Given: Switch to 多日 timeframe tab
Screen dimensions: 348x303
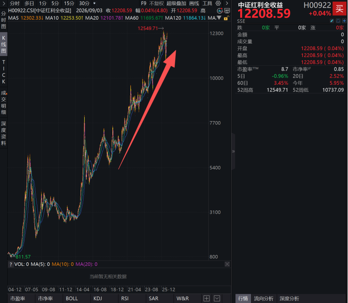Looking at the screenshot, I should click(x=29, y=3).
